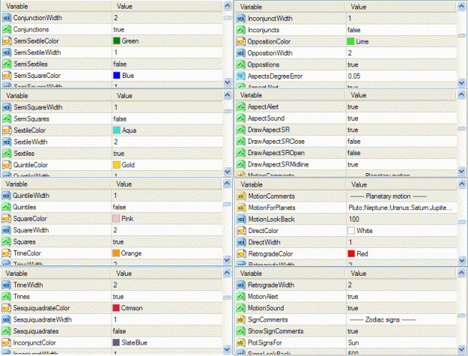The image size is (468, 356).
Task: Click the boolean icon beside DrawAspectSRMidline
Action: click(x=240, y=164)
